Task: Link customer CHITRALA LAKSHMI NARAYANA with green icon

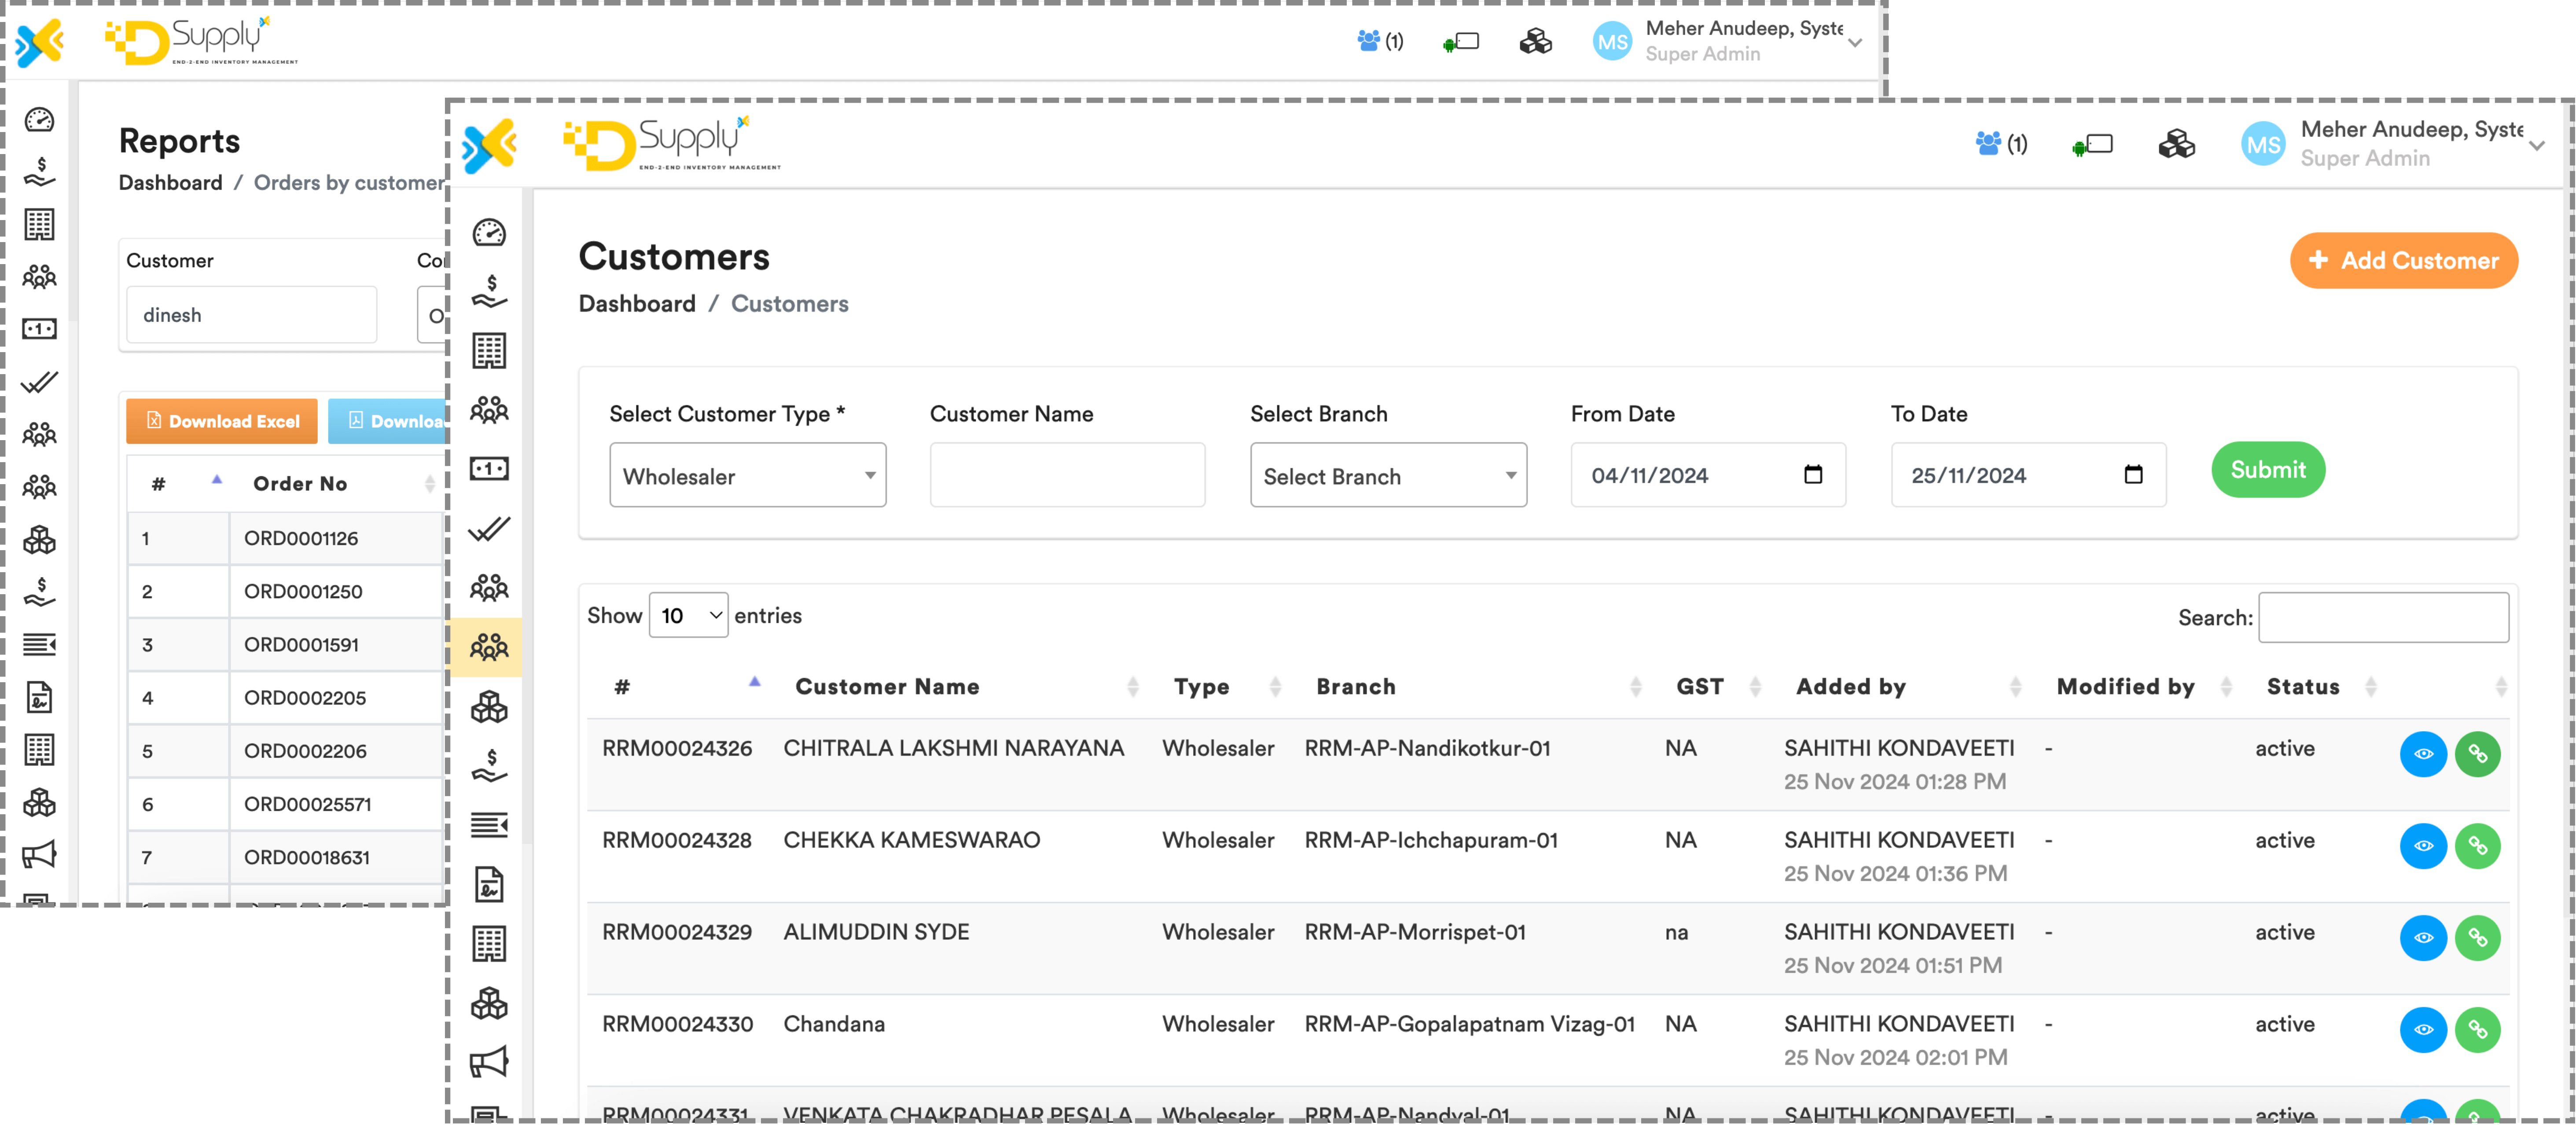Action: pos(2477,754)
